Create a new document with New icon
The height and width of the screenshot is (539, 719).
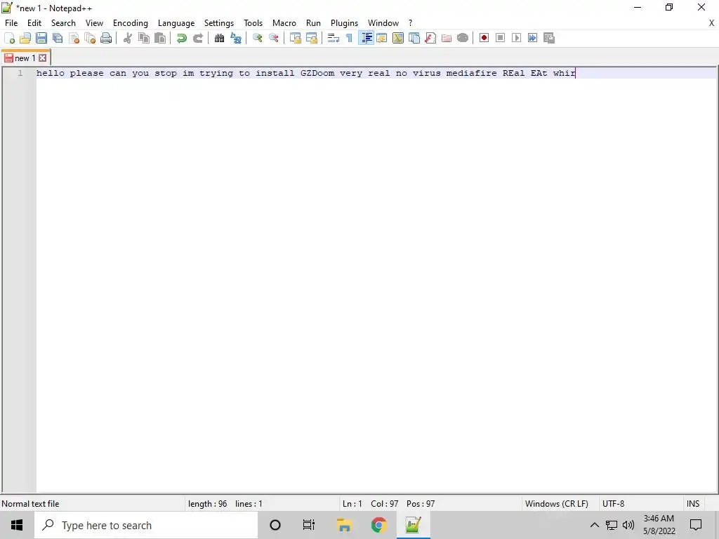pos(9,38)
